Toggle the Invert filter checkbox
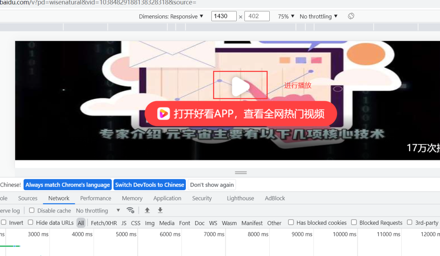This screenshot has height=256, width=440. pyautogui.click(x=3, y=223)
